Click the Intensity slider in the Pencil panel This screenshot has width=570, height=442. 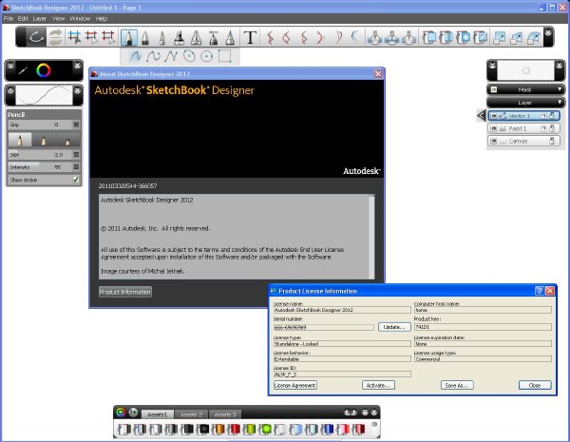click(x=40, y=167)
